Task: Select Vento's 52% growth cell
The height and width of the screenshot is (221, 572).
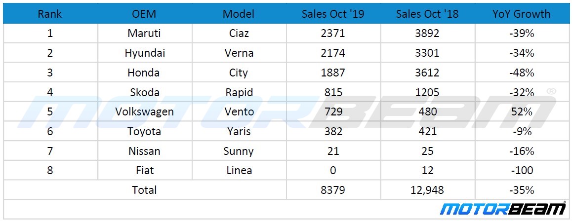Action: point(521,112)
